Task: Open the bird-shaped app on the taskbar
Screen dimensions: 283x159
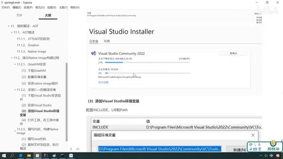Action: pos(54,155)
